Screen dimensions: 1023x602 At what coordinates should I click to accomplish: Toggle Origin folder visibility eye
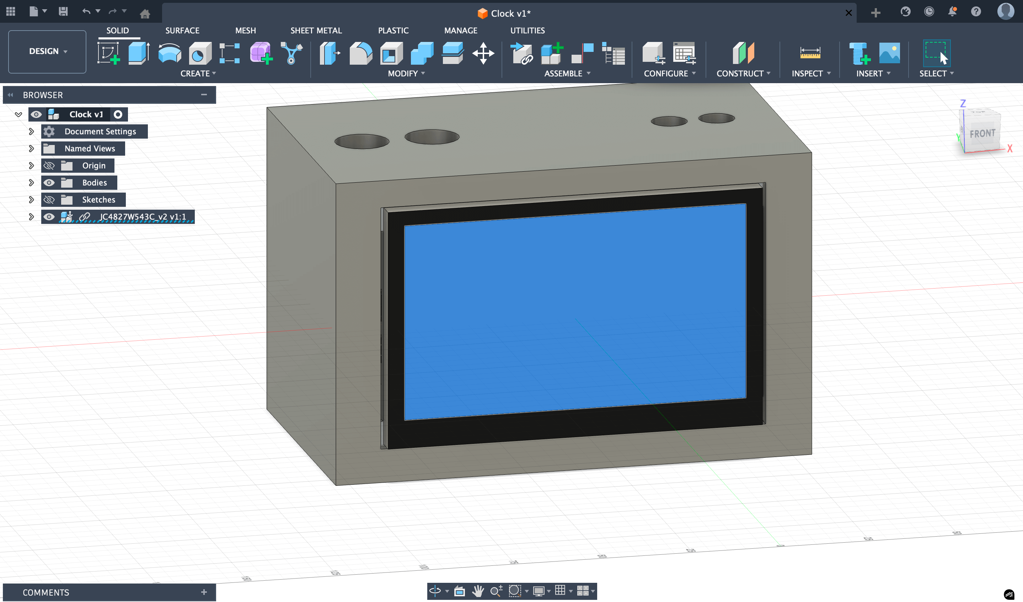(x=49, y=166)
